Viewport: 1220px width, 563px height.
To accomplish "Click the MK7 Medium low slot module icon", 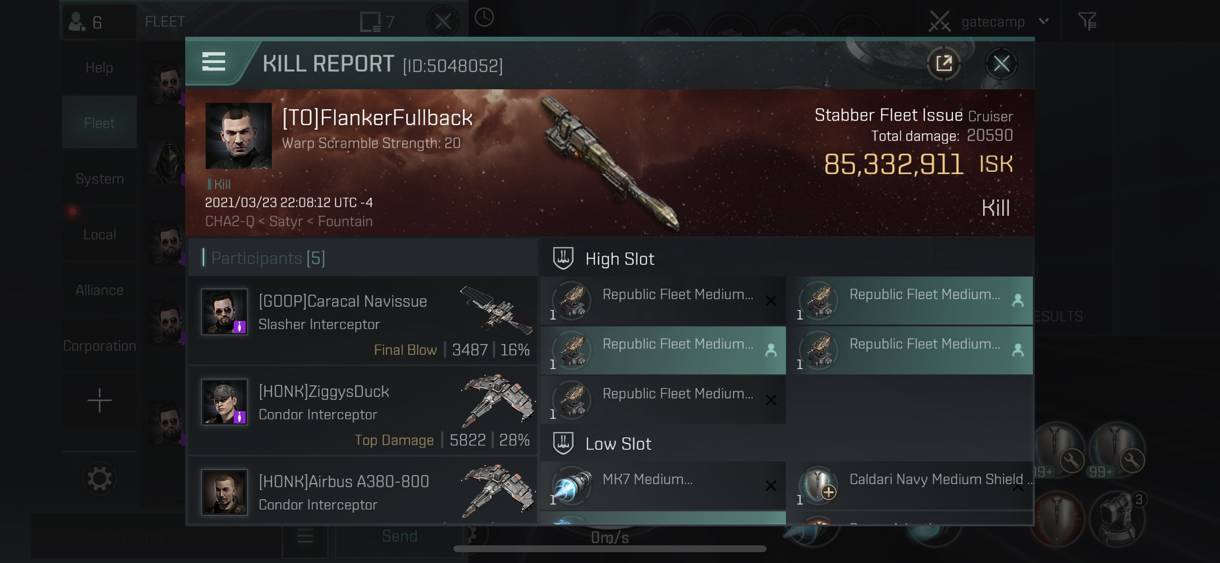I will (572, 486).
